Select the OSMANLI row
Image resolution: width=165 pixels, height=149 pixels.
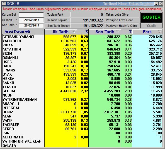[82, 58]
